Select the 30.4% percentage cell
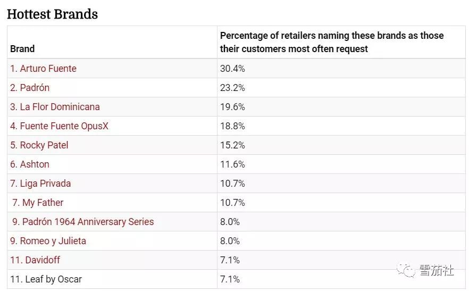Screen dimensions: 469x291 (x=232, y=69)
